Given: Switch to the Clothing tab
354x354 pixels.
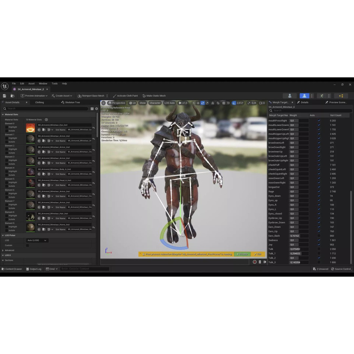Looking at the screenshot, I should 40,103.
